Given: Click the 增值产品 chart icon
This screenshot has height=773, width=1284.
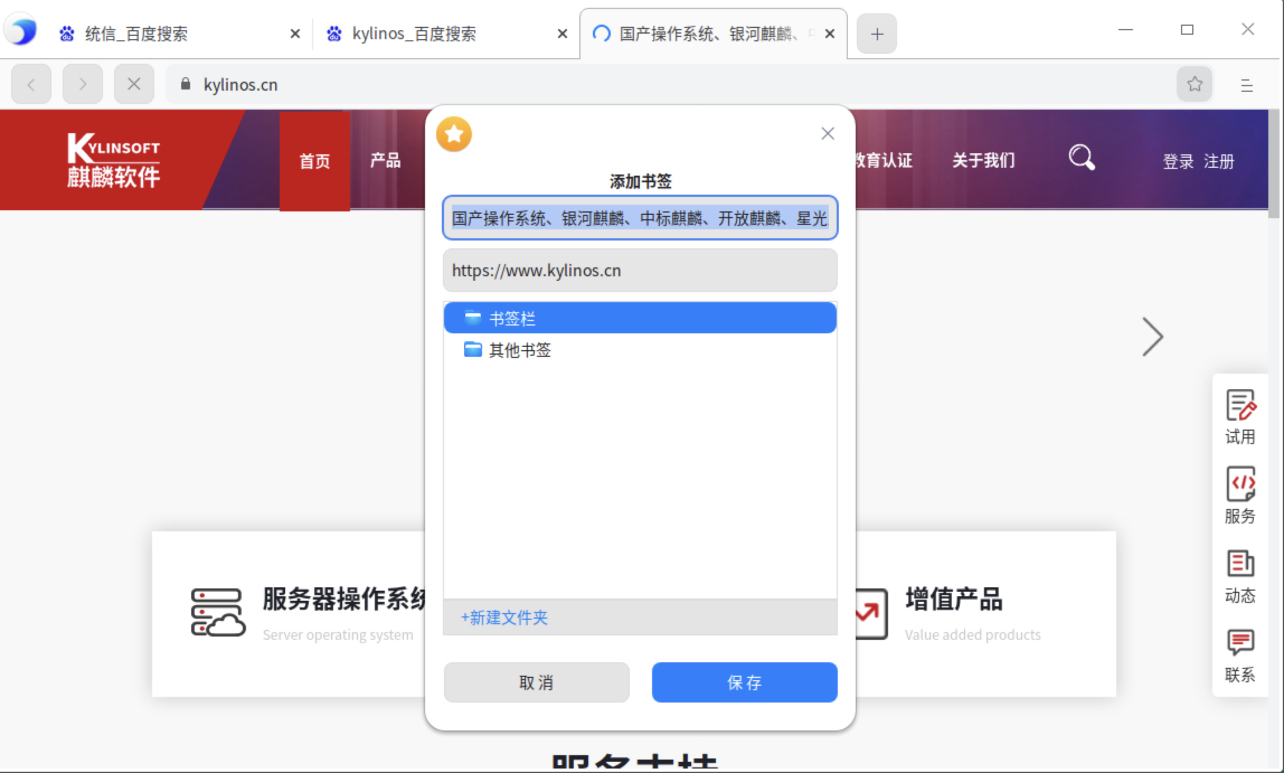Looking at the screenshot, I should [x=871, y=614].
